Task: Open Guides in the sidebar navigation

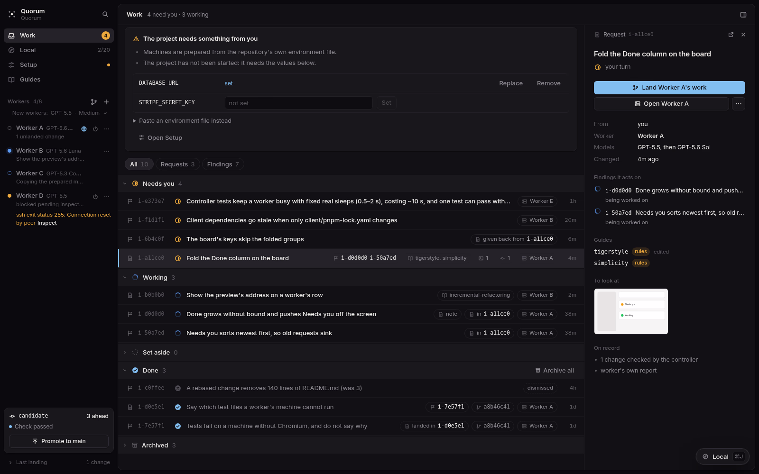Action: pos(59,80)
